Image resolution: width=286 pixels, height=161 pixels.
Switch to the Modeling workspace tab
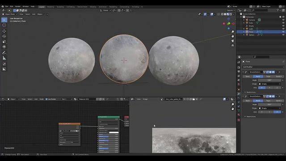(50, 7)
